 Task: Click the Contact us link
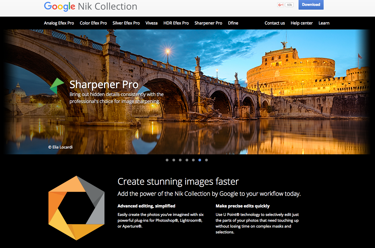275,23
